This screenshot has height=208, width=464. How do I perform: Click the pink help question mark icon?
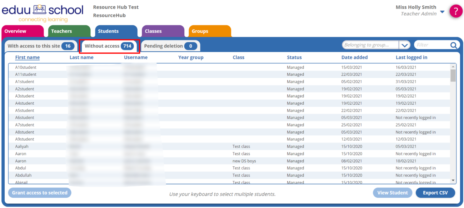[x=456, y=11]
